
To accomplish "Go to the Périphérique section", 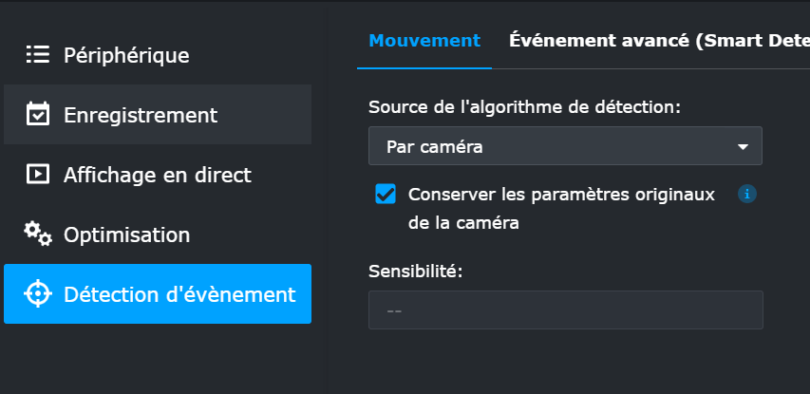I will click(158, 55).
